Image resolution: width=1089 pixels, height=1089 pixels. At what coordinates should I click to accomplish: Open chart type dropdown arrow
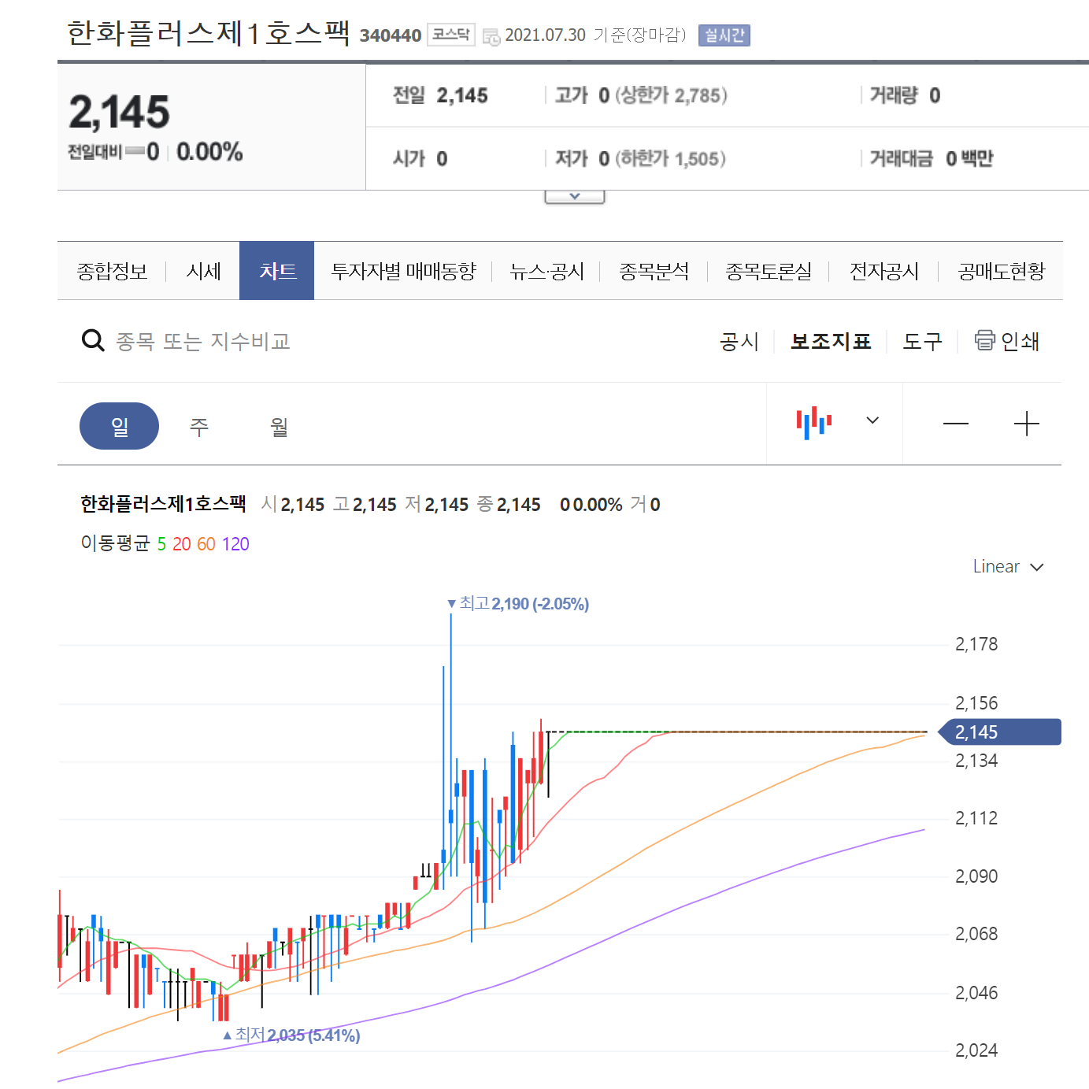coord(872,420)
